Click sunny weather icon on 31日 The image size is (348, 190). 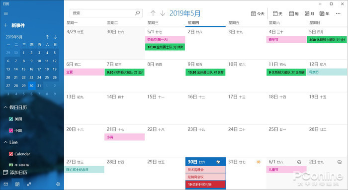coord(259,162)
